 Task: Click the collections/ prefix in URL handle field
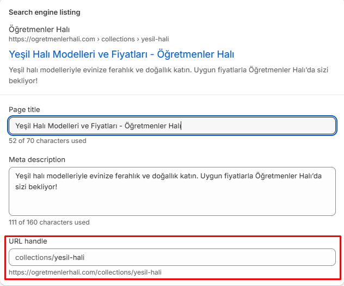click(x=34, y=257)
